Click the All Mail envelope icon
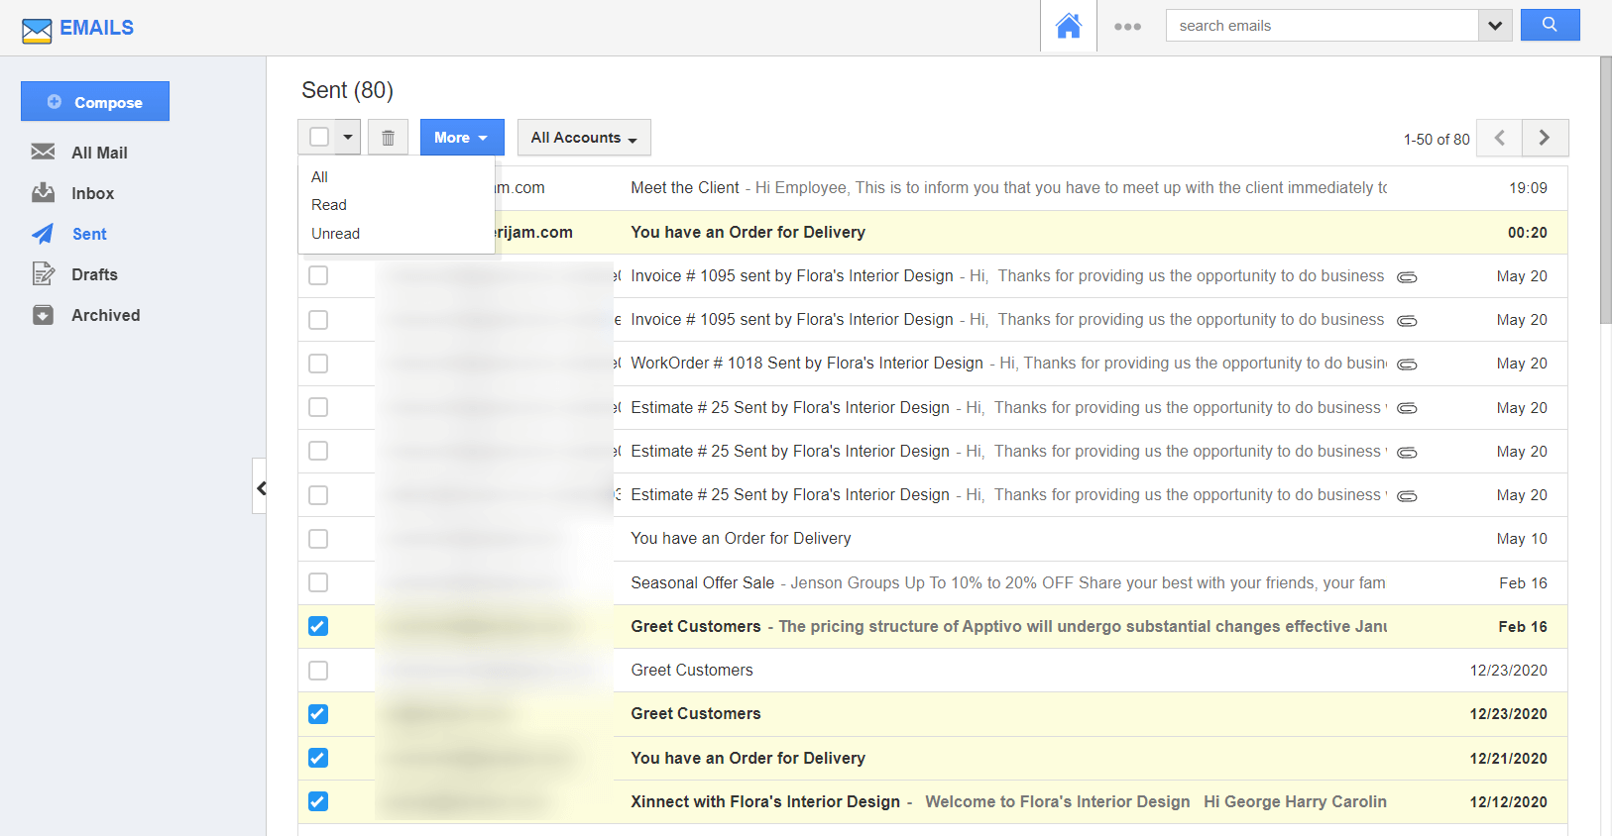Image resolution: width=1612 pixels, height=836 pixels. click(x=43, y=152)
